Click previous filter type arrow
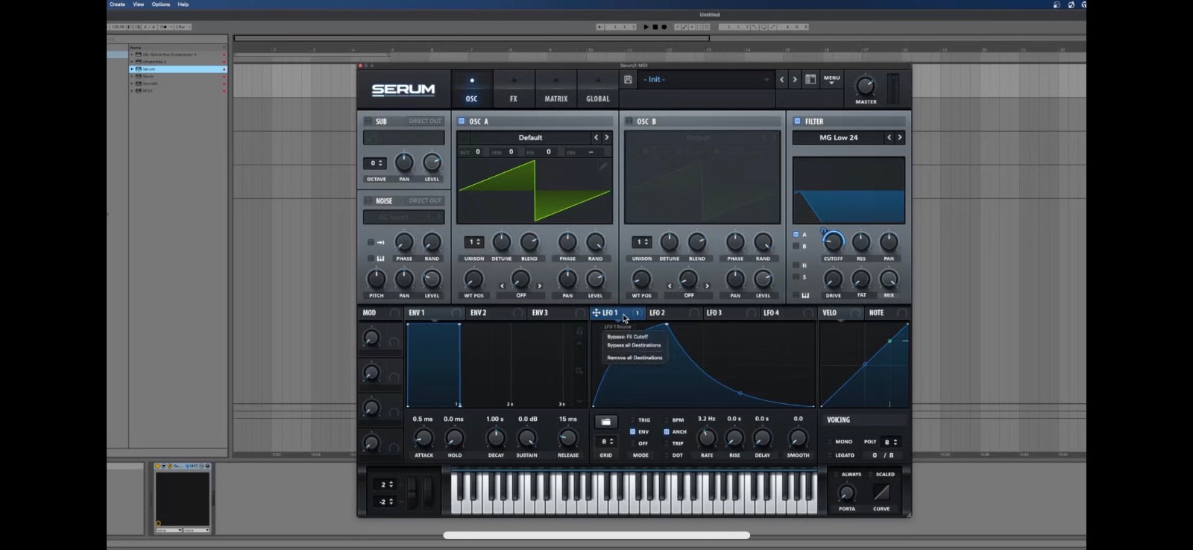Image resolution: width=1193 pixels, height=550 pixels. [889, 137]
